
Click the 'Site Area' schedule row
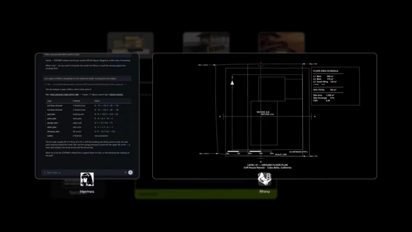tap(324, 95)
